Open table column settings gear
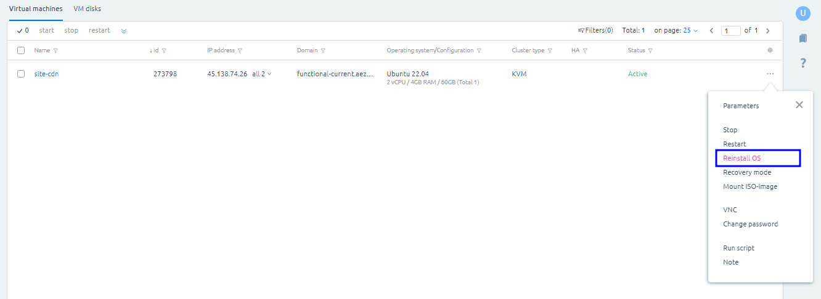 [770, 50]
